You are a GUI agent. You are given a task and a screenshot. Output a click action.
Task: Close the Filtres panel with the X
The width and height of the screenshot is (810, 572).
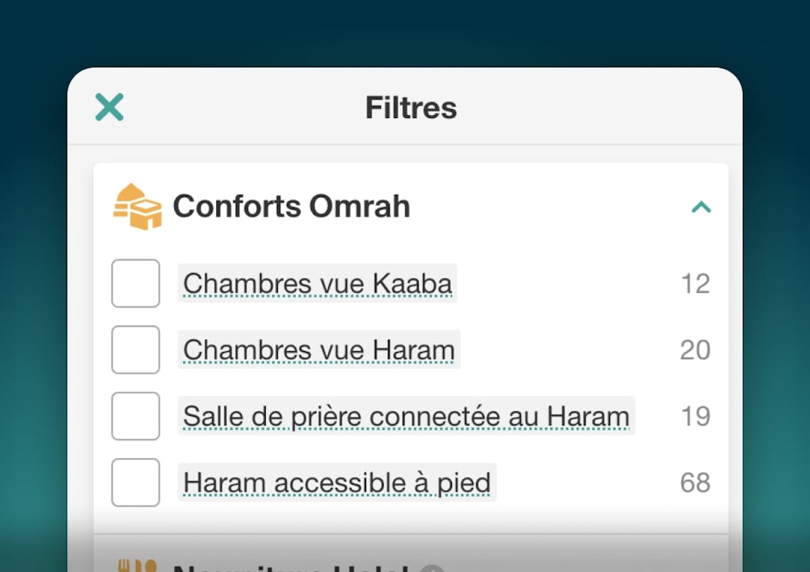point(109,107)
